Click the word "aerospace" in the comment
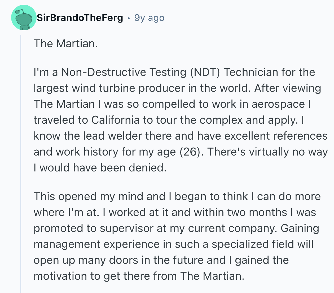This screenshot has width=334, height=293. [278, 104]
